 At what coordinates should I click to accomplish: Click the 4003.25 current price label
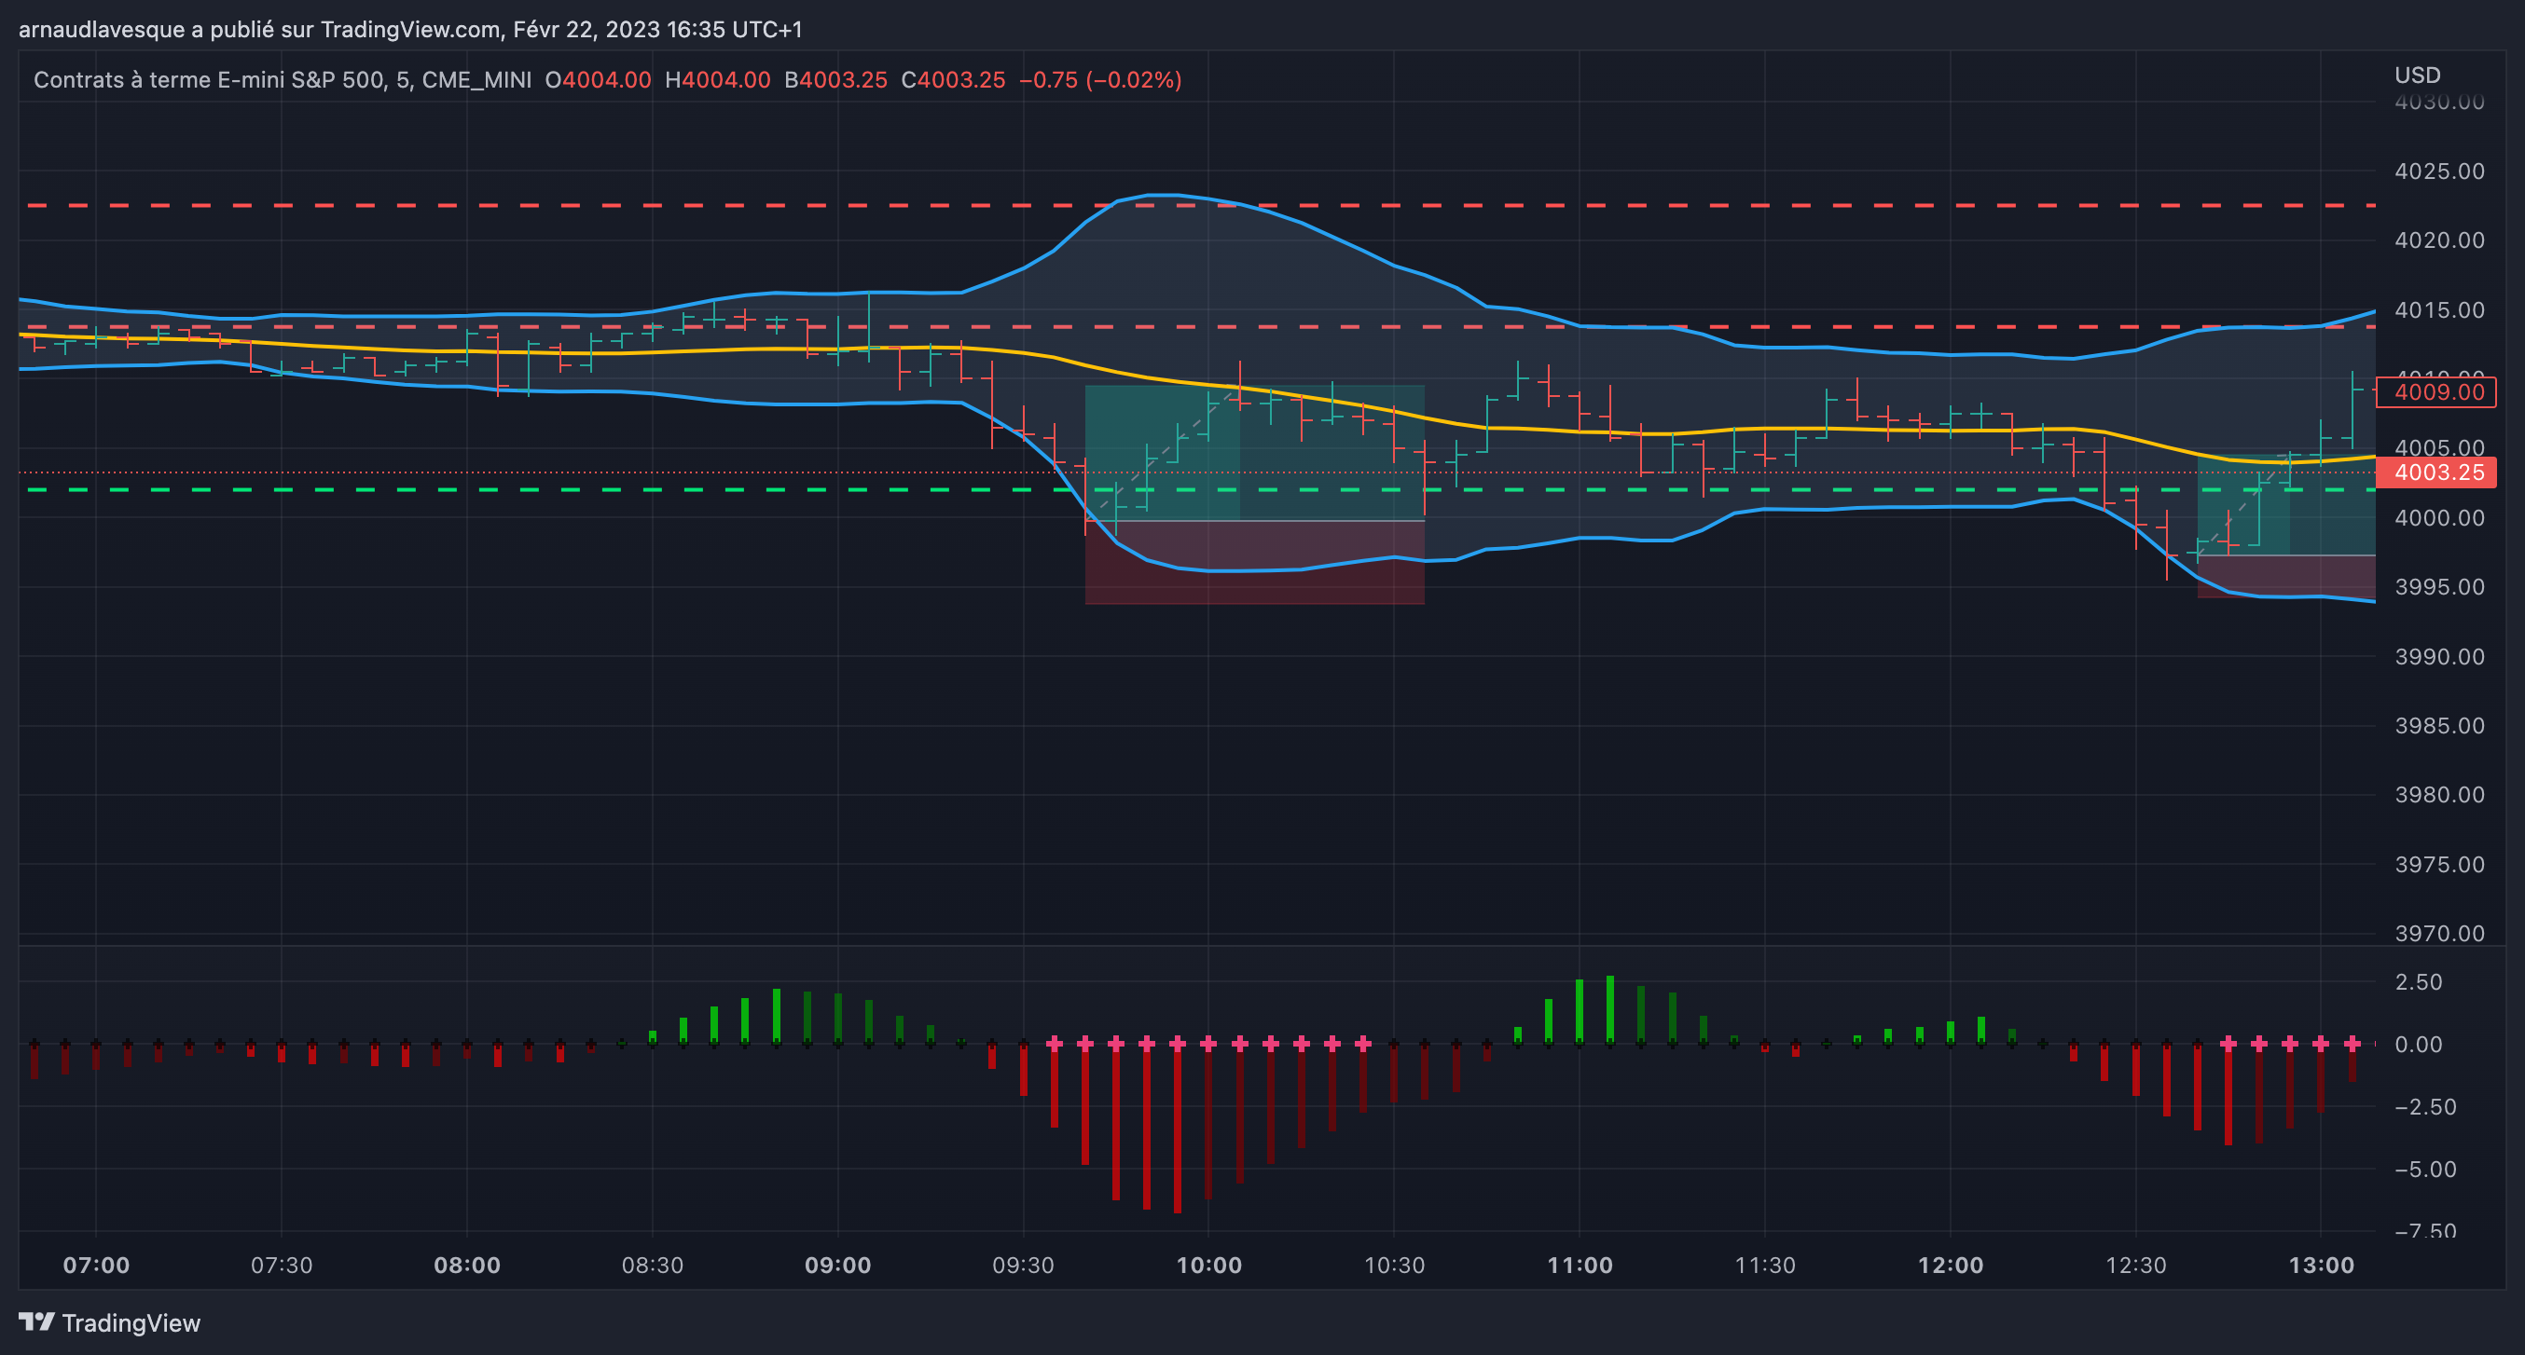[2437, 472]
